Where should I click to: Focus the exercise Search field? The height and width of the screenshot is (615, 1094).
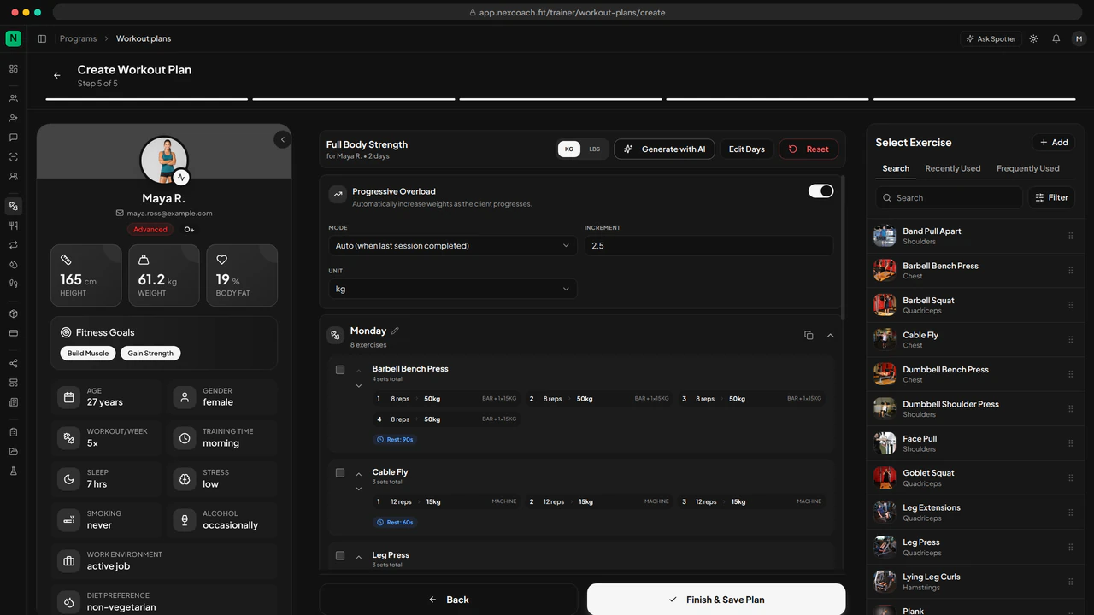(x=949, y=197)
